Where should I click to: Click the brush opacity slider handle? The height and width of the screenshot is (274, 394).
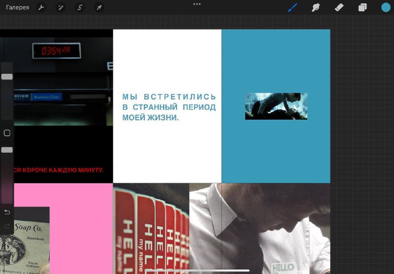[x=7, y=150]
